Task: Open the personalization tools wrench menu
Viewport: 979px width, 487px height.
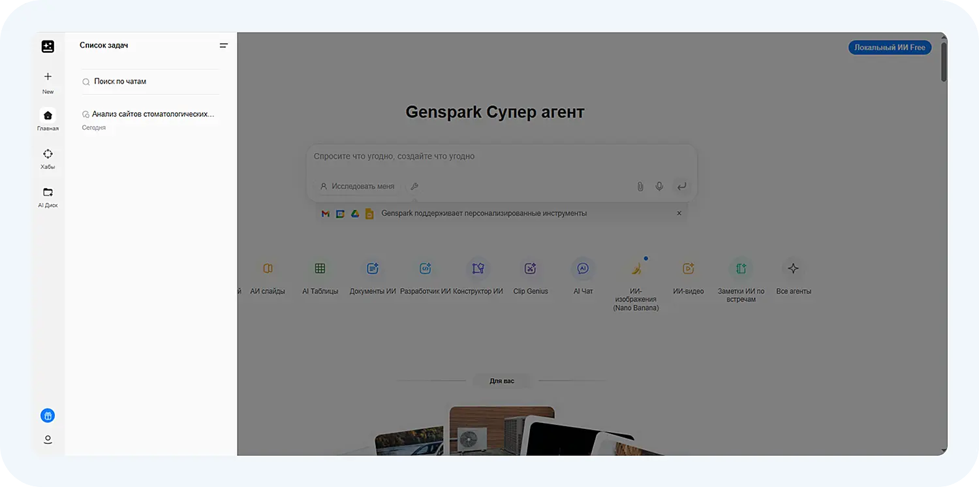Action: [414, 186]
